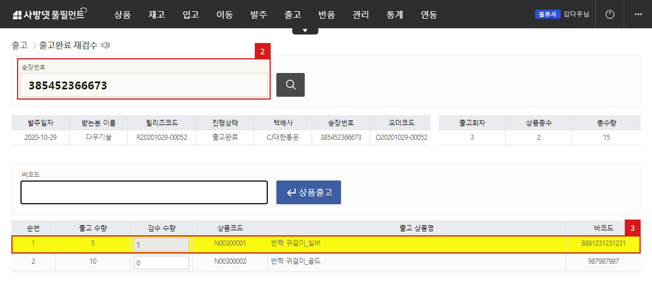
Task: Click the 릴리즈코드 column header
Action: point(162,123)
